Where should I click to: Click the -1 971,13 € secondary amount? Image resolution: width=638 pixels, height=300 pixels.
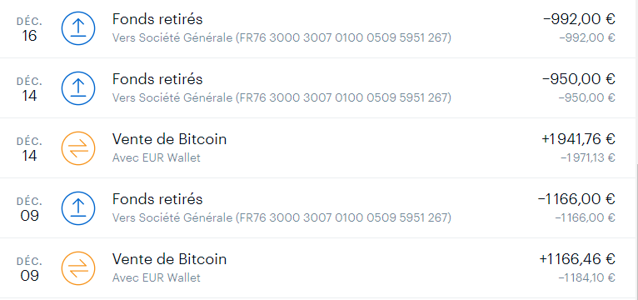coord(588,157)
